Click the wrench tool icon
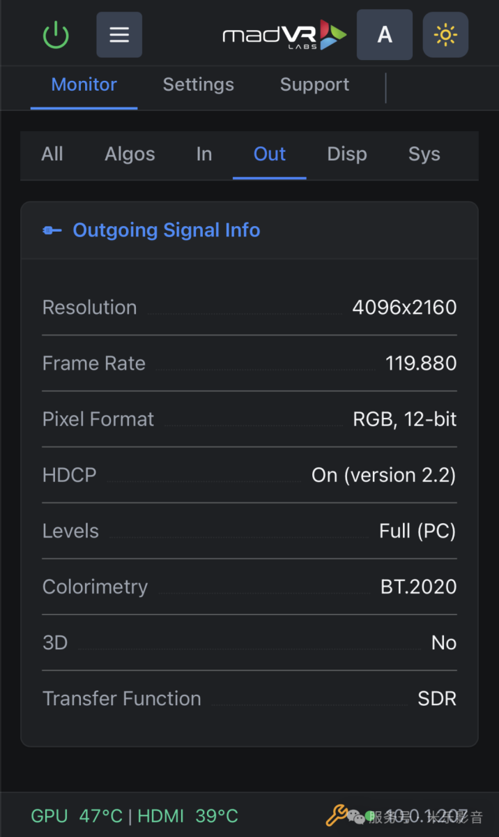The height and width of the screenshot is (837, 499). pyautogui.click(x=337, y=815)
